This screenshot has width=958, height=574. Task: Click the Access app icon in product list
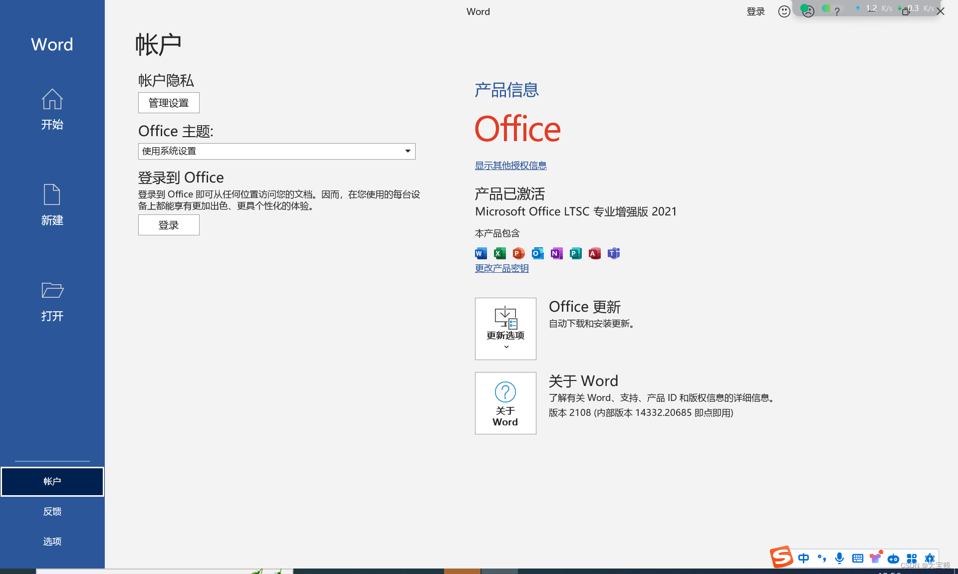point(595,253)
